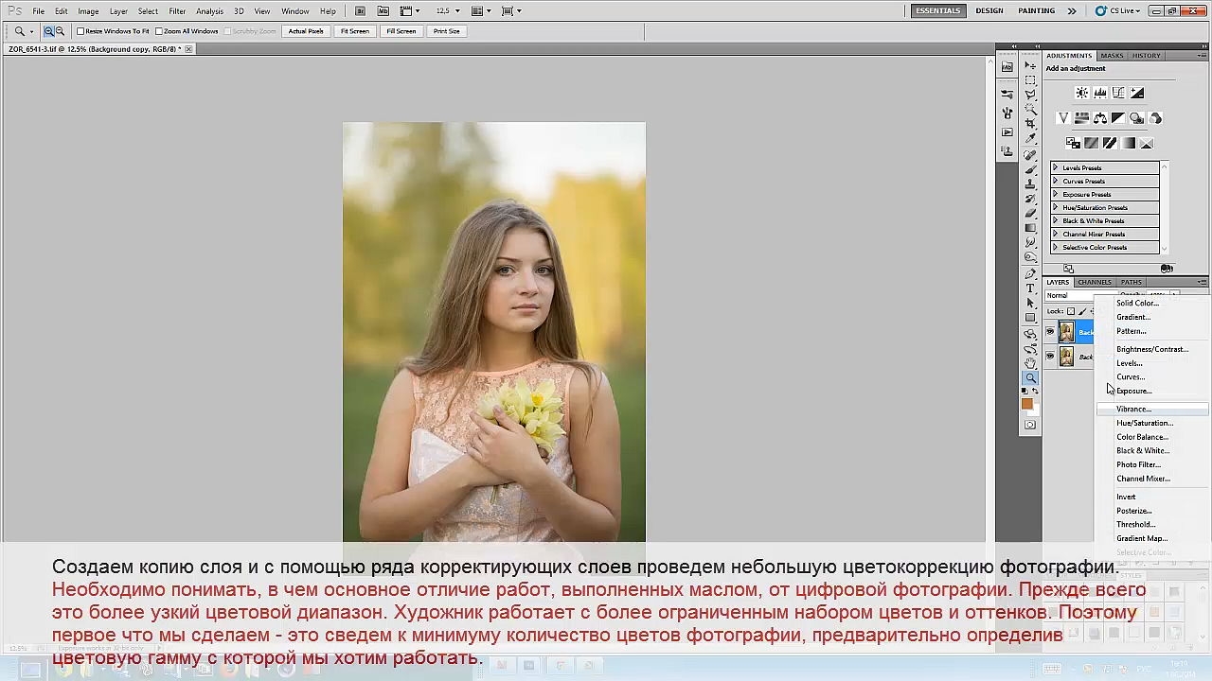
Task: Click the Zoom In mode icon
Action: tap(48, 31)
